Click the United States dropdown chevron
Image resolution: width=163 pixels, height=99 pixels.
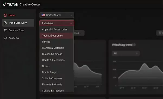(71, 15)
